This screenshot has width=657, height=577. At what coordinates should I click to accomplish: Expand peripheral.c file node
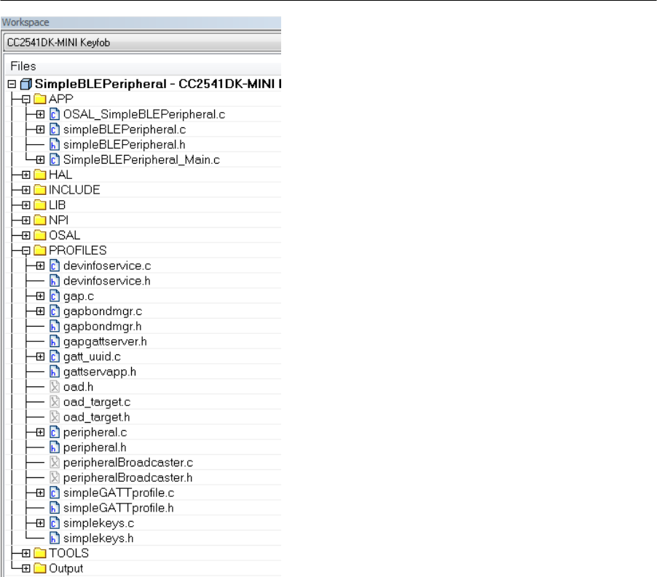40,432
